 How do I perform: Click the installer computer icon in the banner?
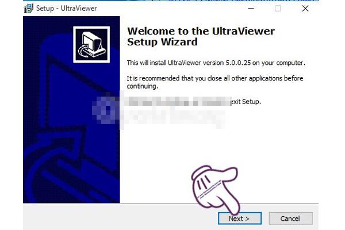pyautogui.click(x=91, y=44)
